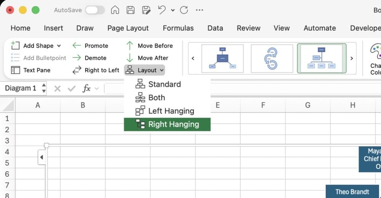This screenshot has height=198, width=381.
Task: Select column B header
Action: pyautogui.click(x=83, y=105)
